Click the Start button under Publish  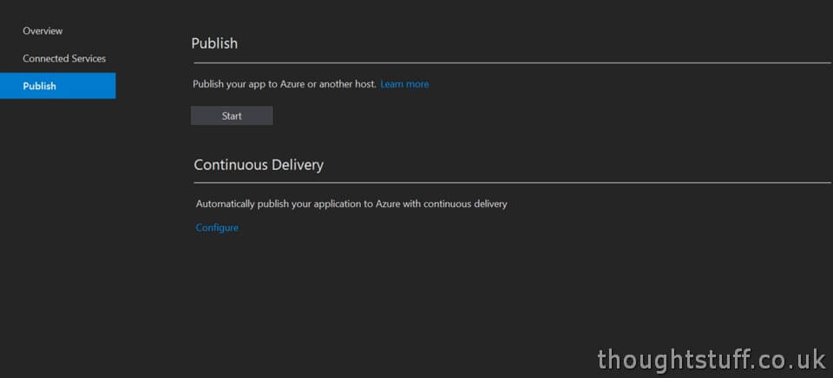[232, 115]
